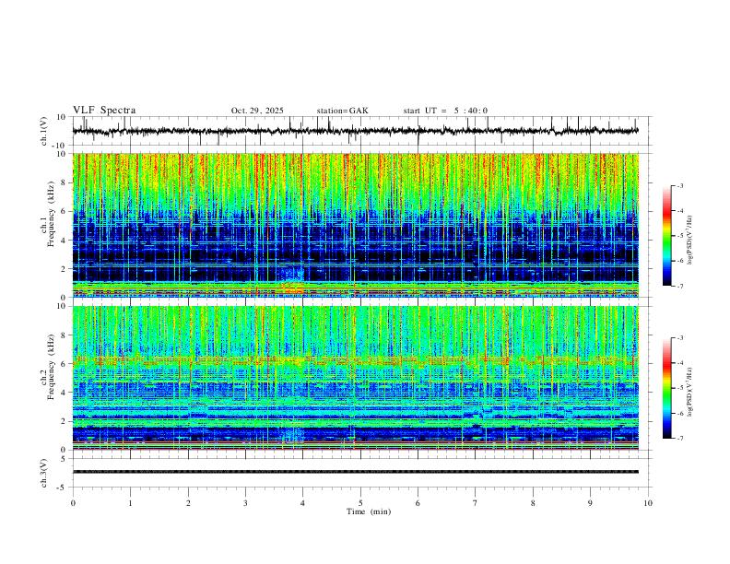Click the 'start UT = 5 :40: 0' text
The image size is (730, 564).
click(445, 111)
